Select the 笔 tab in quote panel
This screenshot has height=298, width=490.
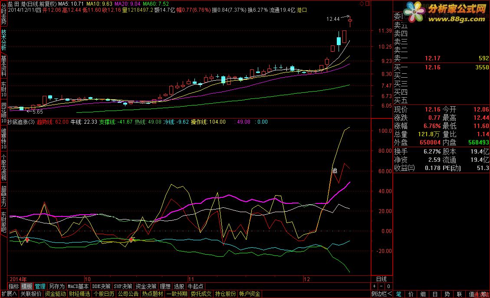click(x=399, y=294)
